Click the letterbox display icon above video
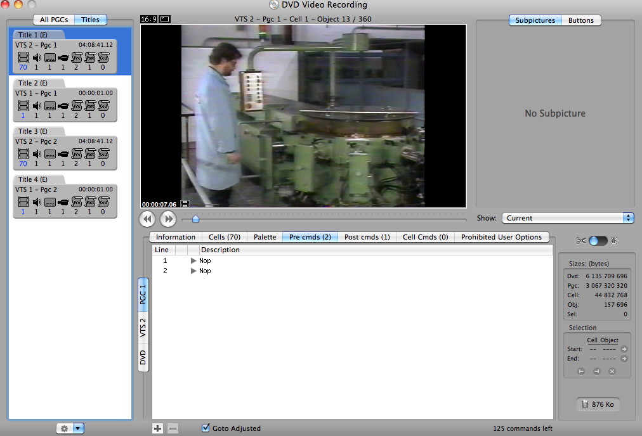This screenshot has width=642, height=436. coord(165,19)
